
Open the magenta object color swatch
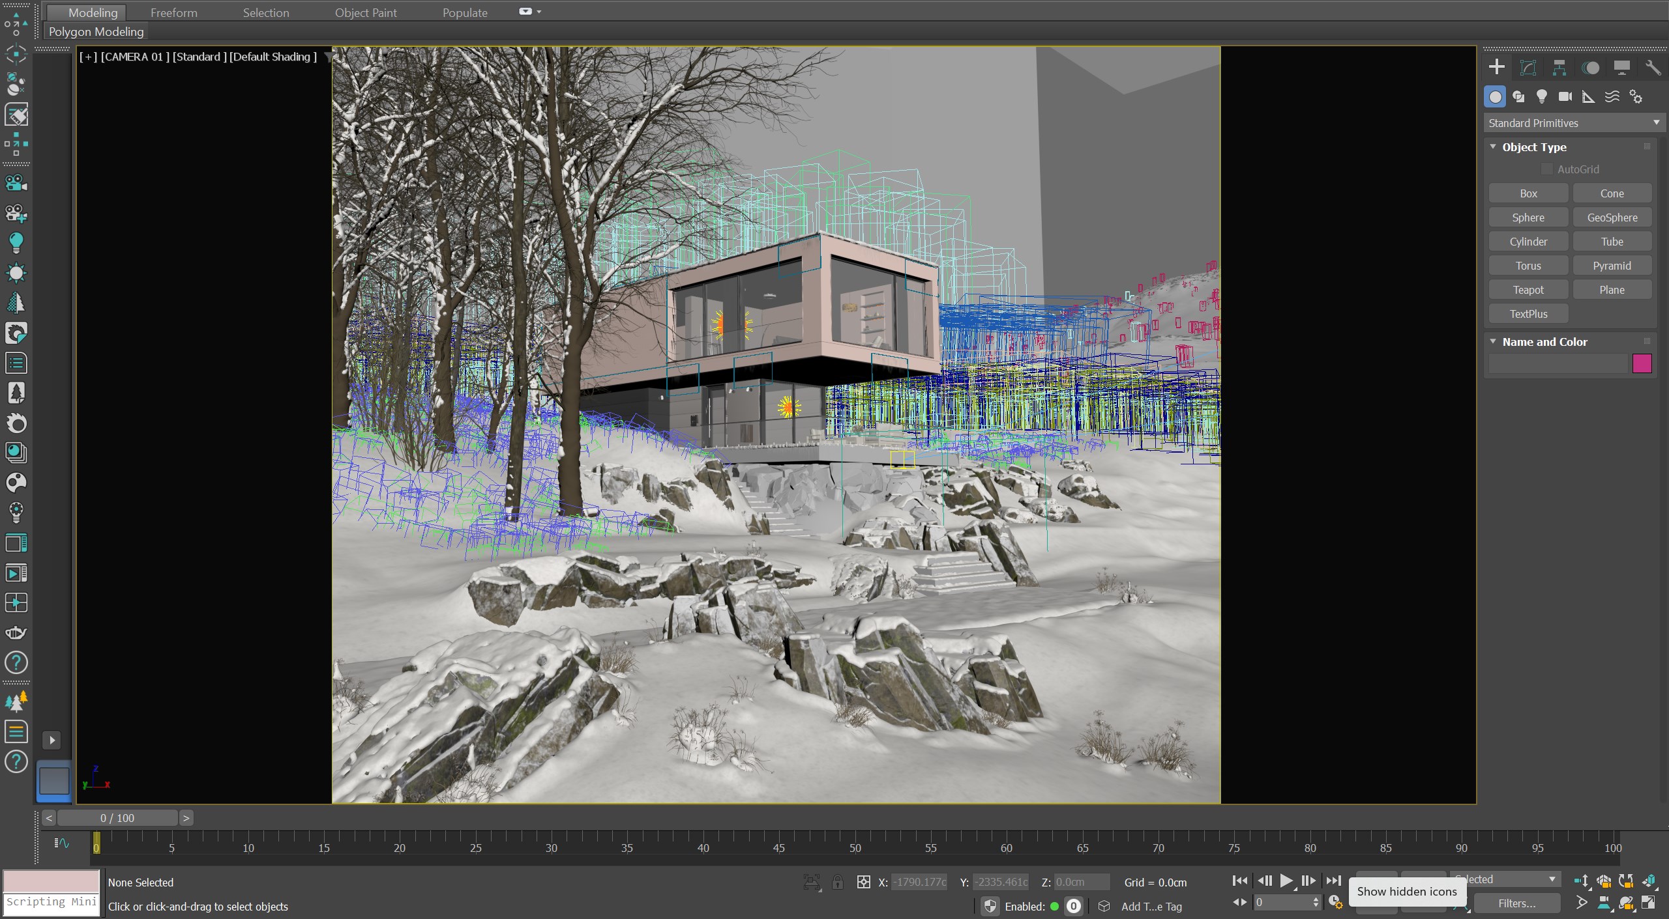pyautogui.click(x=1641, y=363)
